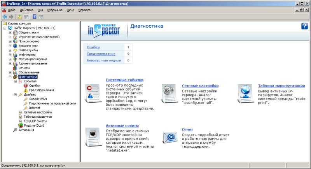Screen dimensions: 311x169
Task: Click the Generic WAN plug icon
Action: coord(26,99)
